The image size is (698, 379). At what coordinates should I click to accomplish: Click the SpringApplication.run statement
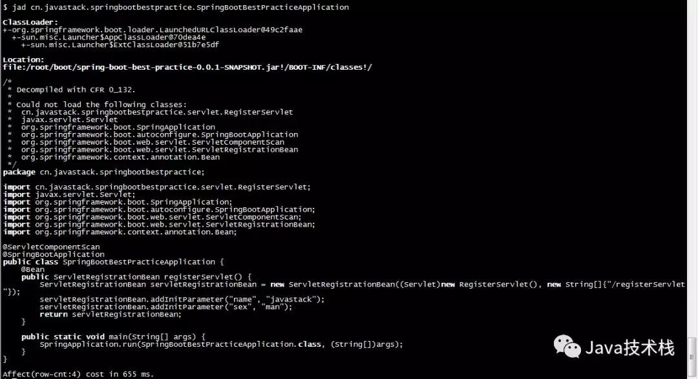coord(221,344)
